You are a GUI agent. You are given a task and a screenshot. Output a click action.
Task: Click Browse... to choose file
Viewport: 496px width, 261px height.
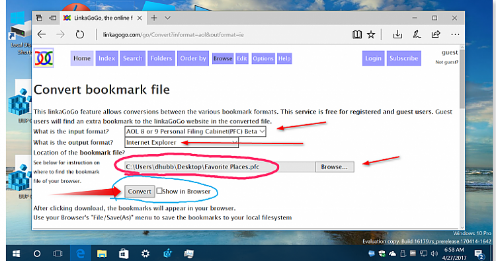point(335,167)
